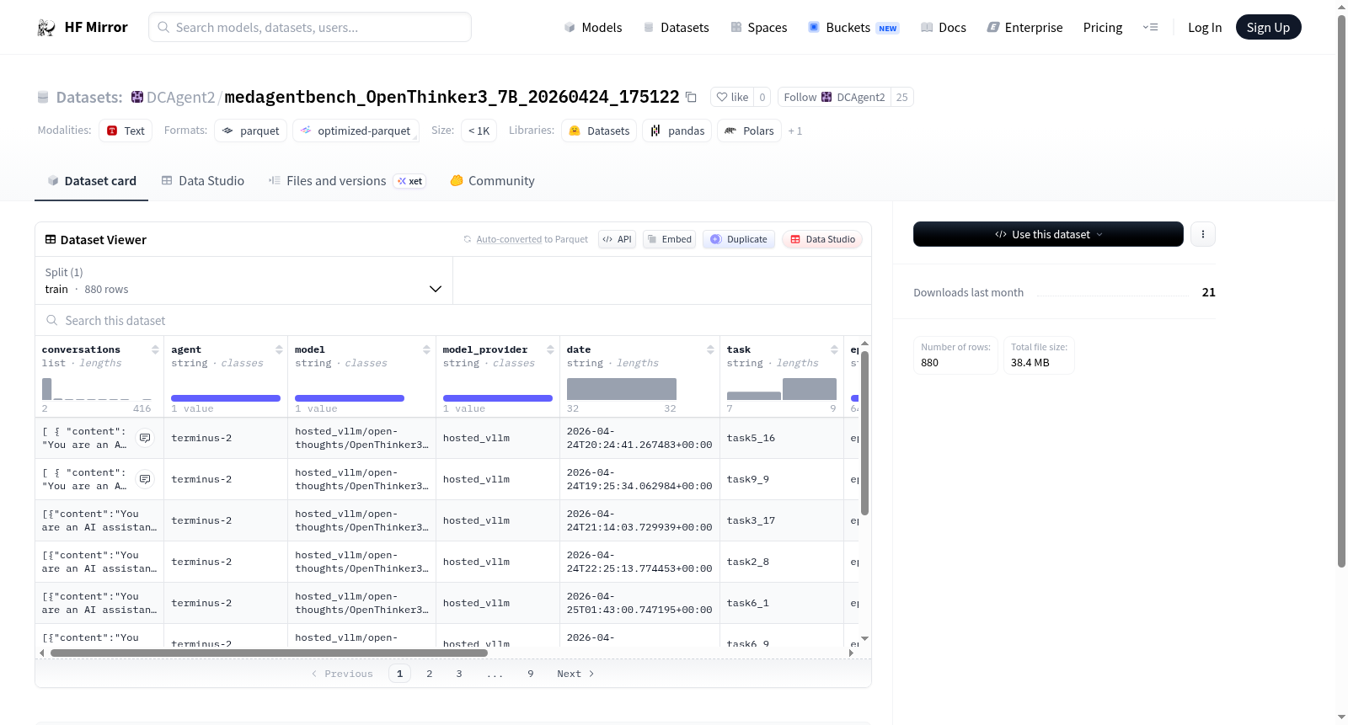Copy dataset name with the copy icon
The image size is (1348, 725).
pos(691,97)
